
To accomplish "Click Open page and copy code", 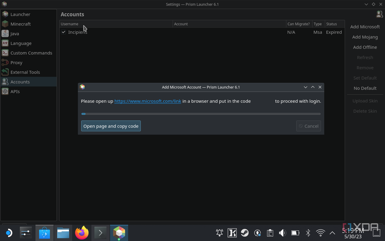I will [x=111, y=126].
